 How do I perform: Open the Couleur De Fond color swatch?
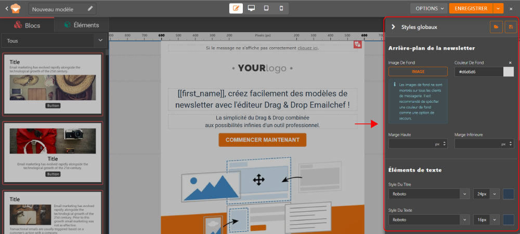click(509, 72)
